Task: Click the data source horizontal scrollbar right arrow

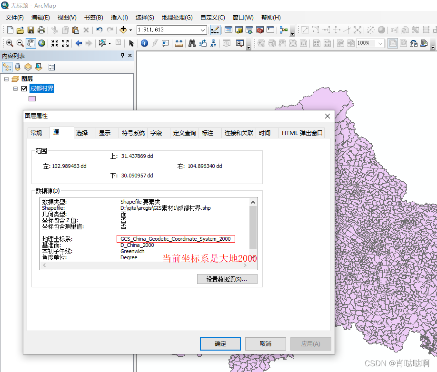Action: 245,265
